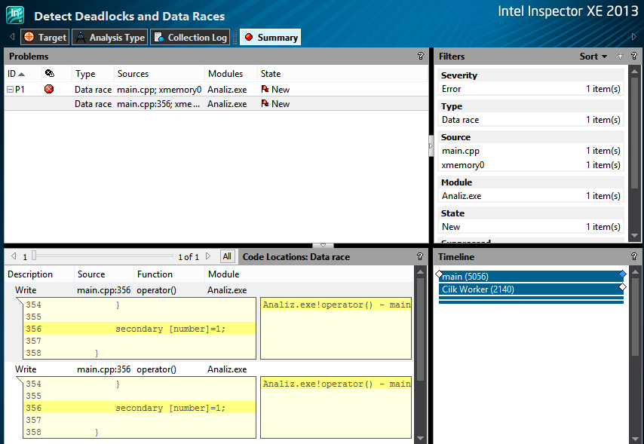Click the All button in Code Locations
644x444 pixels.
[x=227, y=256]
